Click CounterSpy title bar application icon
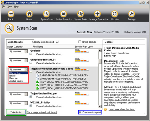 pos(3,3)
